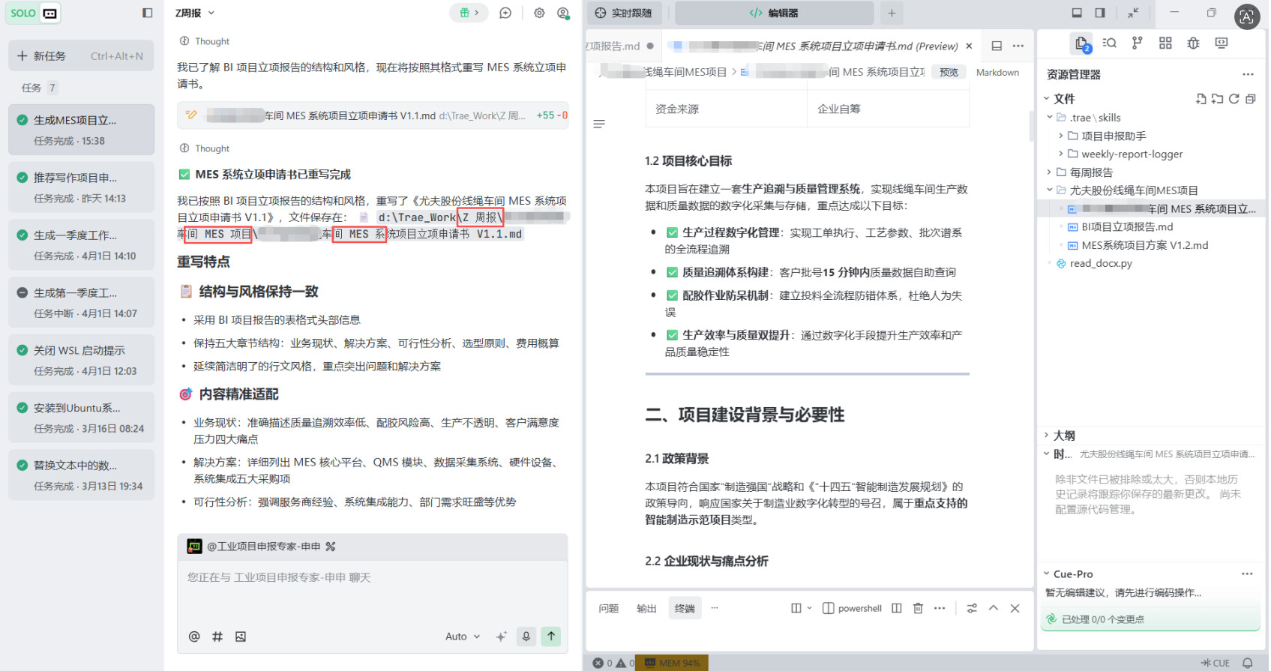Kill the terminal with trash icon
Screen dimensions: 1271x671
918,608
